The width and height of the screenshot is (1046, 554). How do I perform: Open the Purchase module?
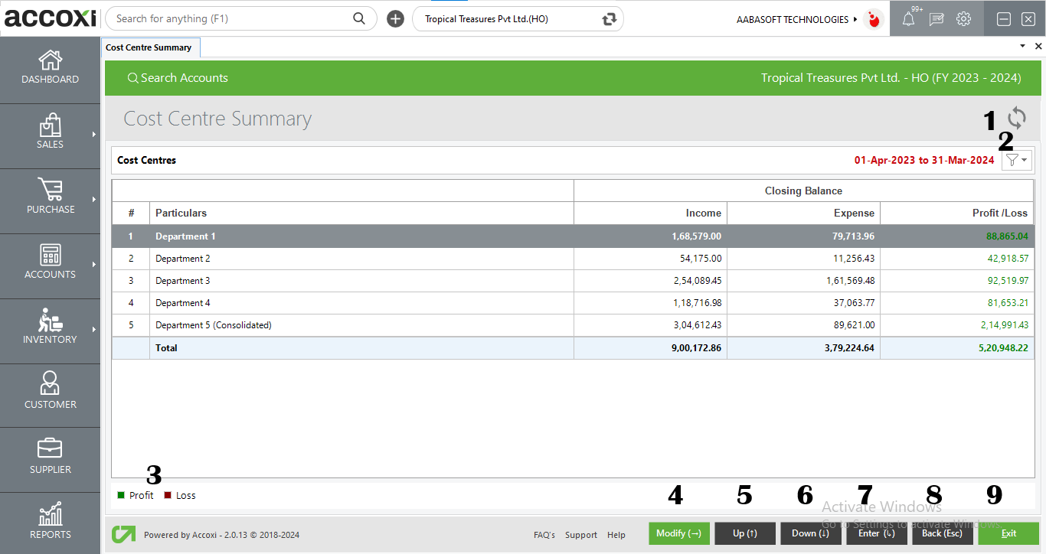tap(50, 199)
